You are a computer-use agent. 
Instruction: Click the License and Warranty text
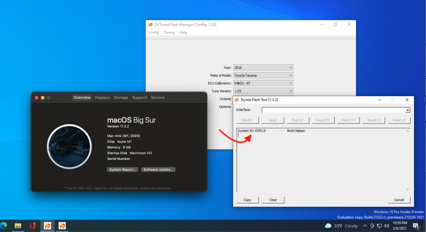[155, 188]
